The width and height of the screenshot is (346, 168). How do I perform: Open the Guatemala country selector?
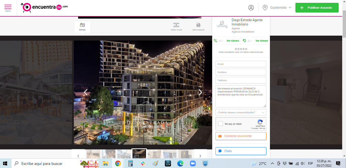click(x=277, y=8)
